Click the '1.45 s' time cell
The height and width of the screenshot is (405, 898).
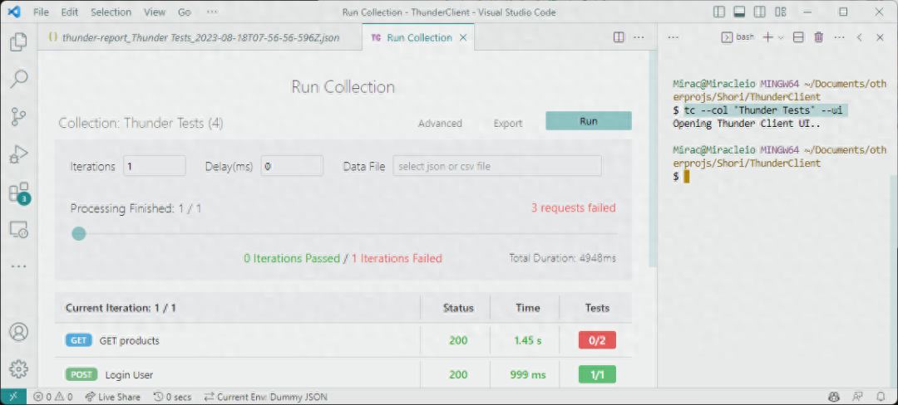click(x=527, y=340)
